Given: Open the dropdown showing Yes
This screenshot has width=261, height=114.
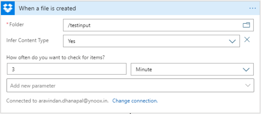Looking at the screenshot, I should (148, 41).
